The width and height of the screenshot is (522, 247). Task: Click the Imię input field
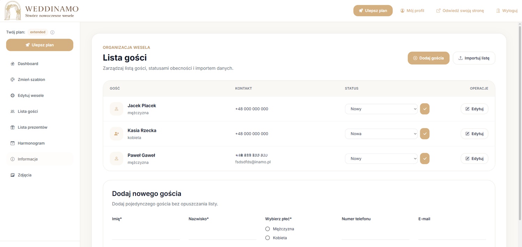click(x=146, y=233)
